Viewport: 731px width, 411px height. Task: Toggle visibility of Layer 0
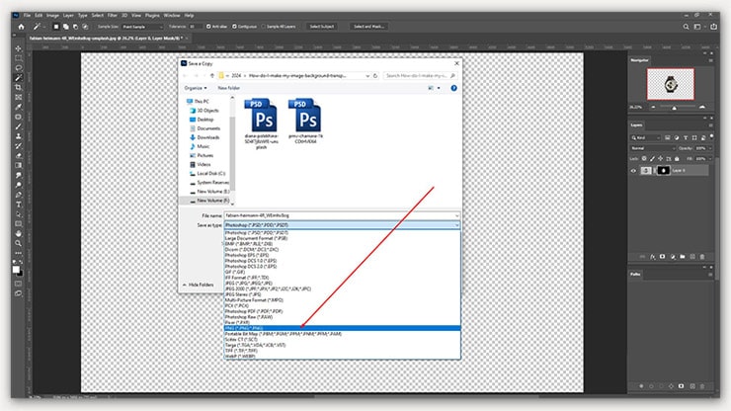point(634,170)
